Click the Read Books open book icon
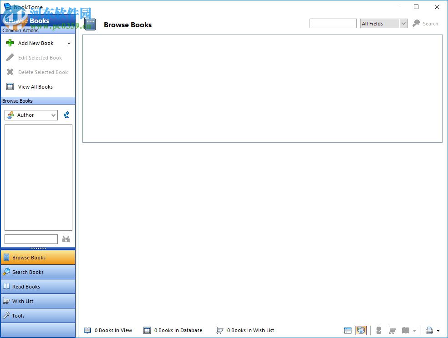This screenshot has width=448, height=338. (6, 286)
